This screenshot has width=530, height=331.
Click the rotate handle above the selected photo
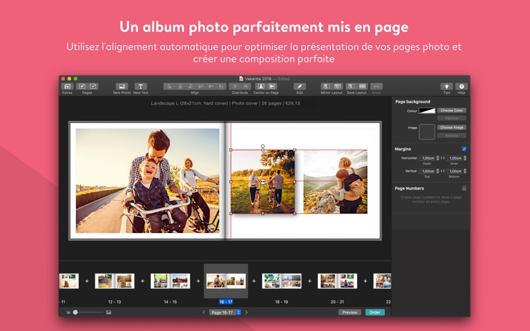[x=262, y=146]
